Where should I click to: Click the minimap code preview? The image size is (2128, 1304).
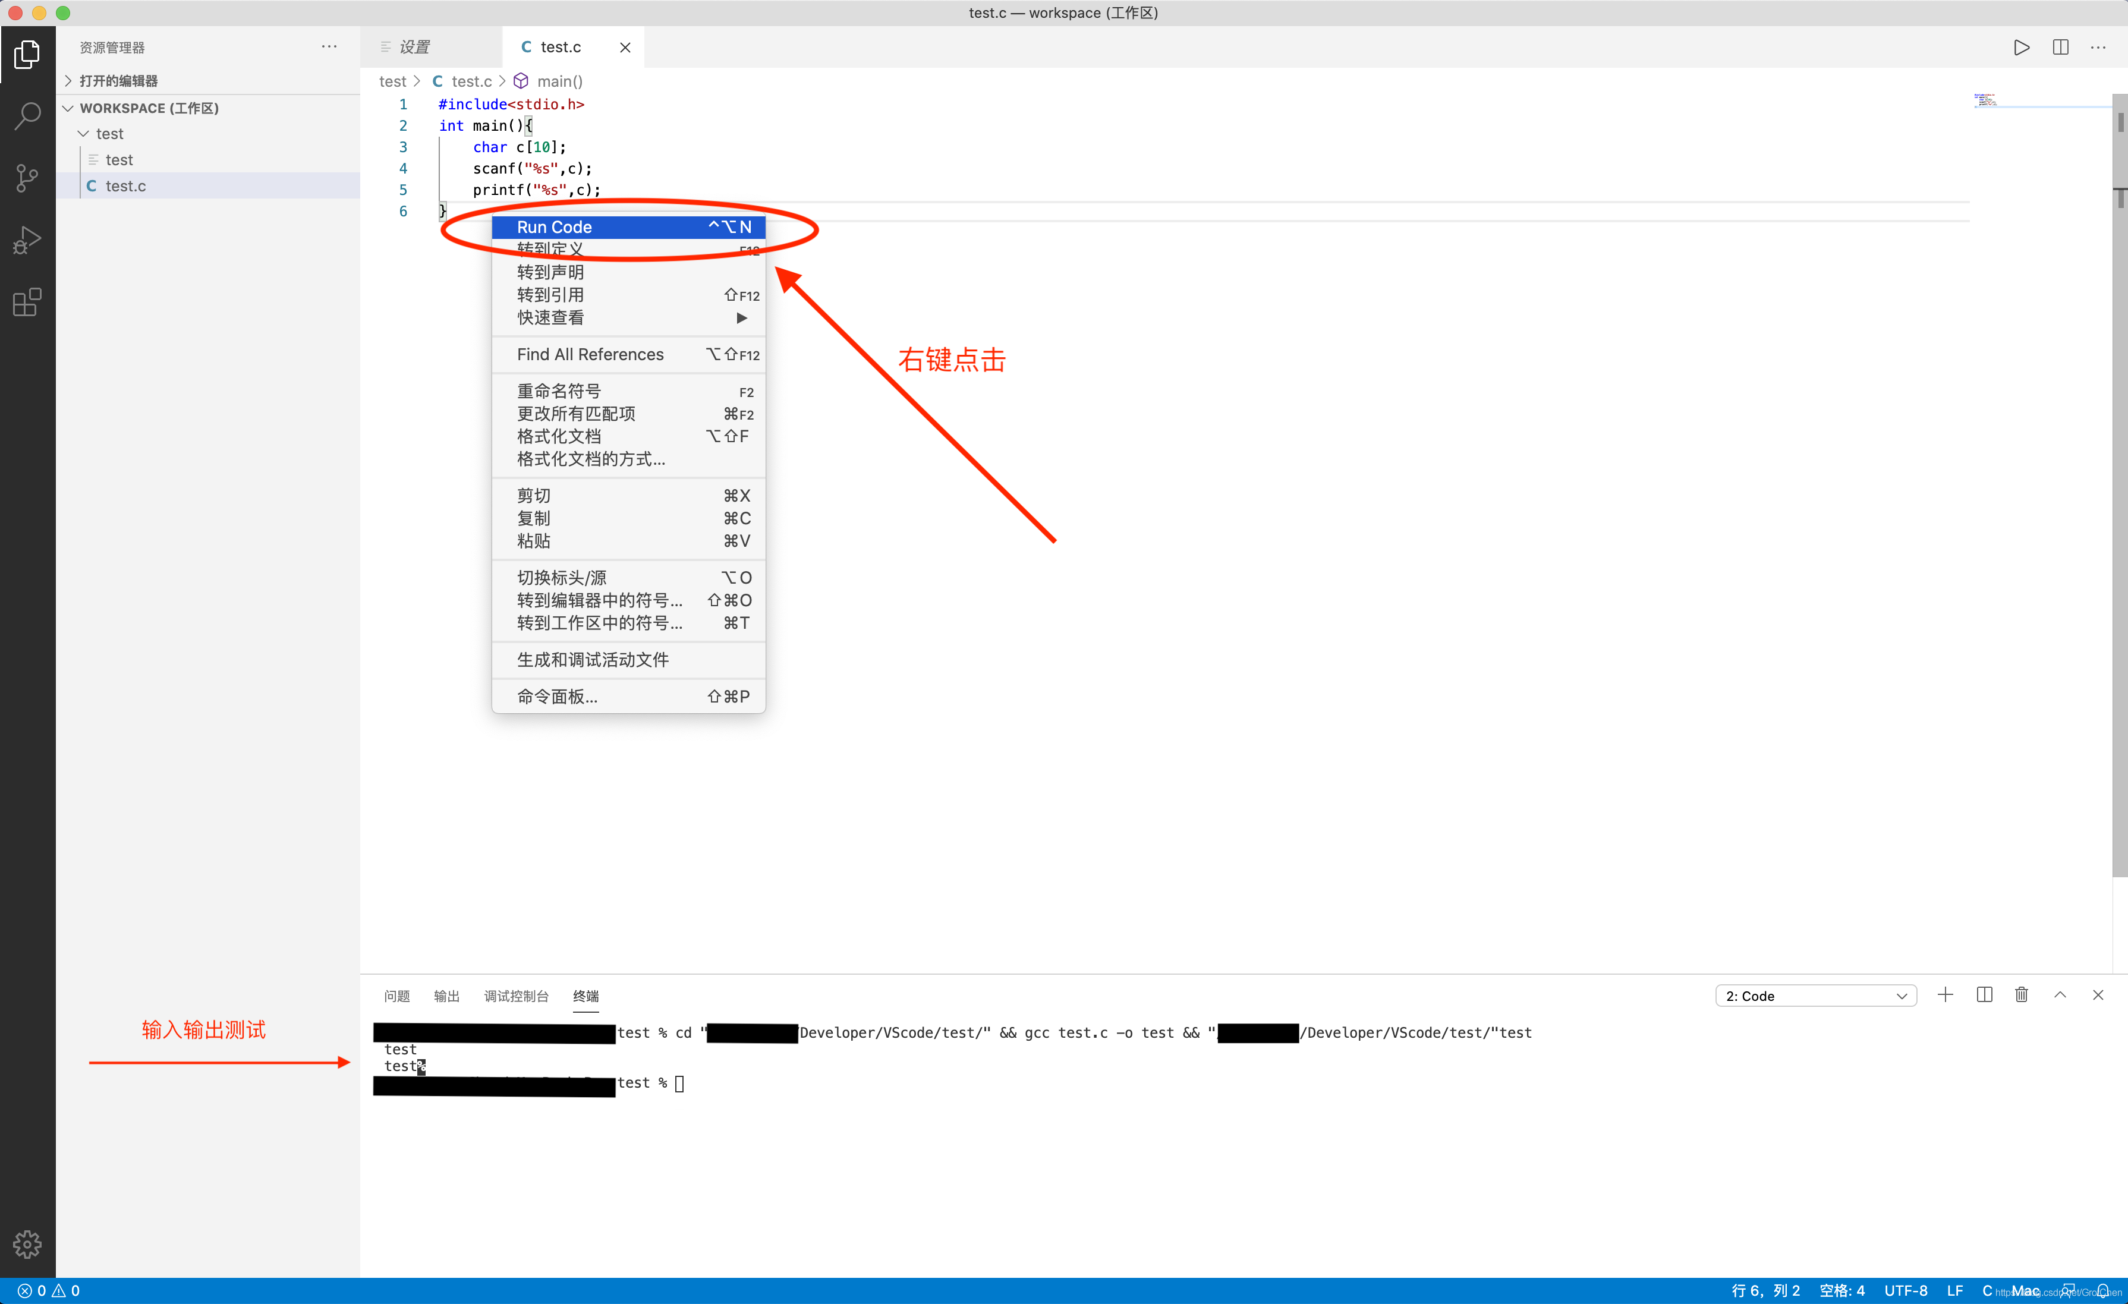click(x=1985, y=100)
